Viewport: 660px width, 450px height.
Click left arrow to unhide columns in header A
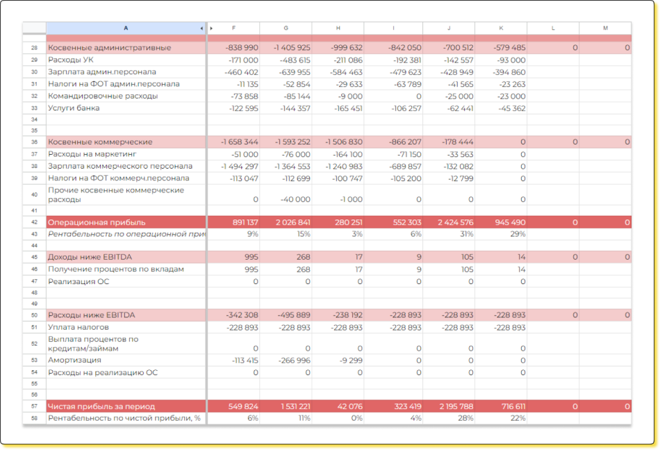pyautogui.click(x=201, y=28)
